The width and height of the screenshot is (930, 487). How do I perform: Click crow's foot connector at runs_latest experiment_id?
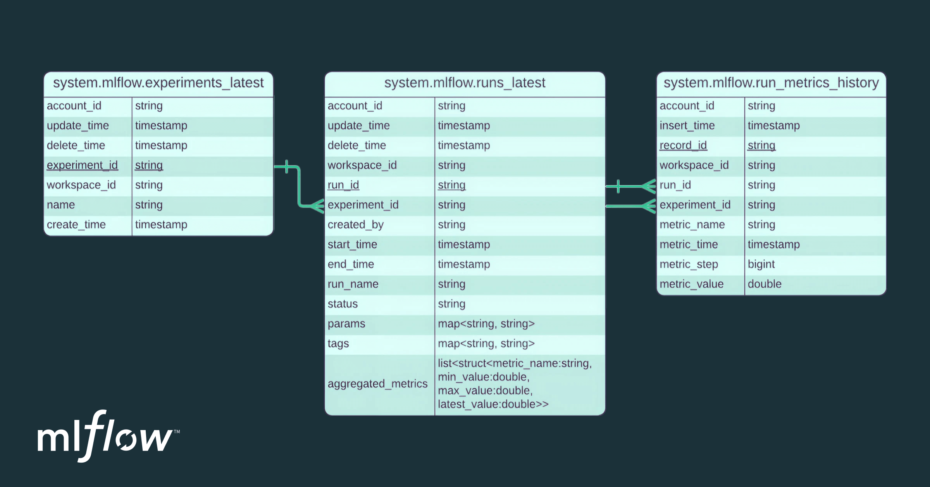pyautogui.click(x=317, y=206)
